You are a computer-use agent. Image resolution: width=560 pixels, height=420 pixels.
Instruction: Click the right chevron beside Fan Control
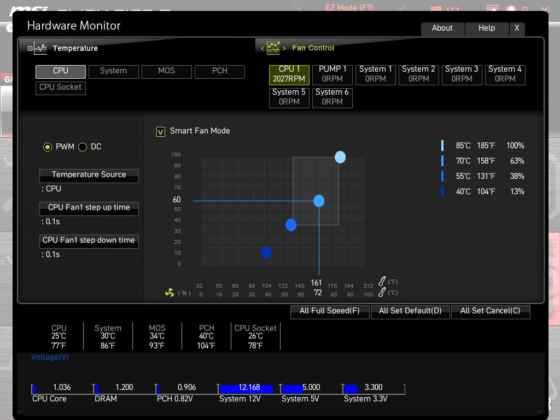point(284,48)
